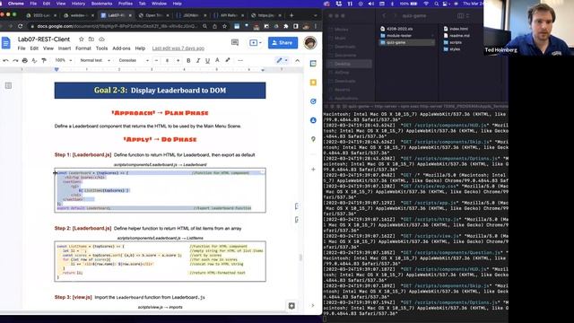Collapse the side panel with chevron

point(313,305)
